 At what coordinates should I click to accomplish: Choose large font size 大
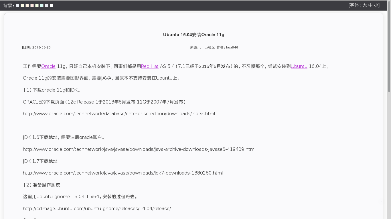click(x=364, y=5)
